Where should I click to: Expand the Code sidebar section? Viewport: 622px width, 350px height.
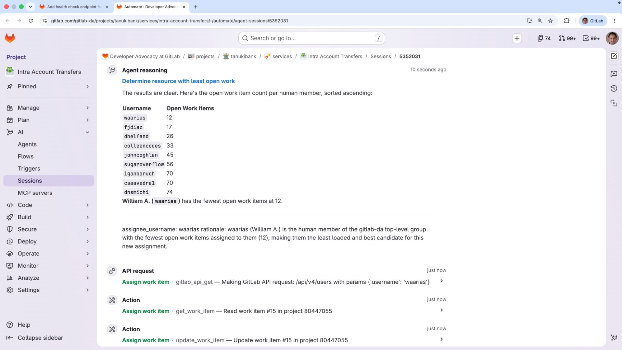pos(48,205)
